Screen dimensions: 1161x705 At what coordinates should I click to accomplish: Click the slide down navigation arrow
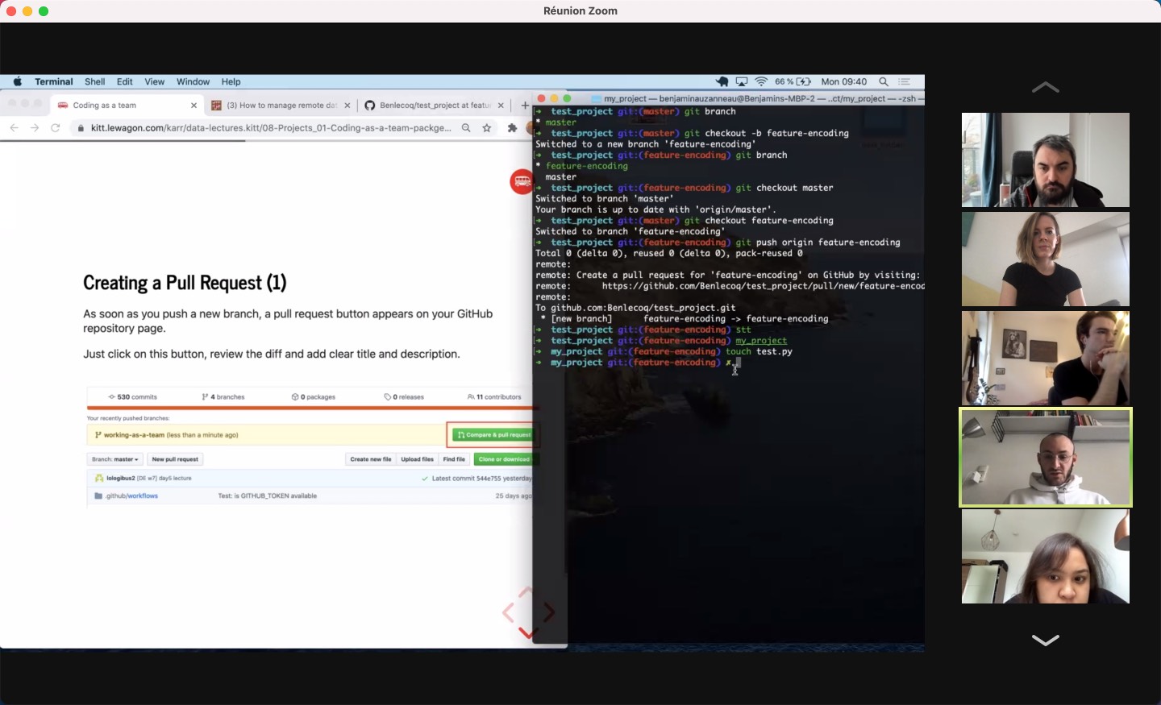(x=528, y=633)
